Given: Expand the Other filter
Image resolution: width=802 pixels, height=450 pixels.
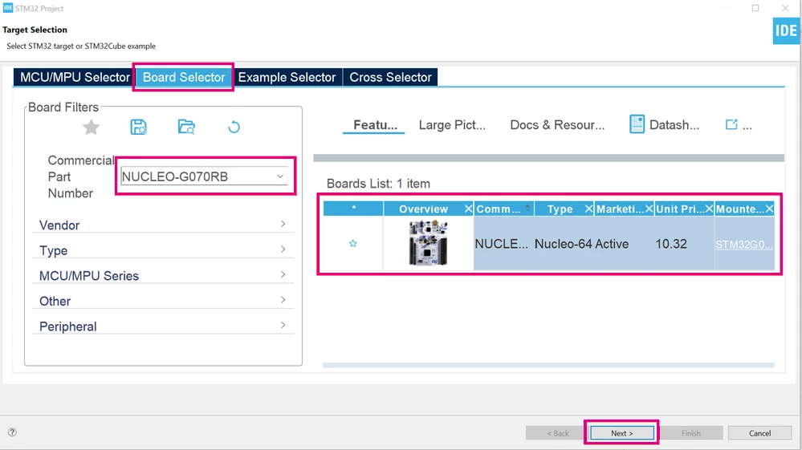Looking at the screenshot, I should pyautogui.click(x=163, y=301).
